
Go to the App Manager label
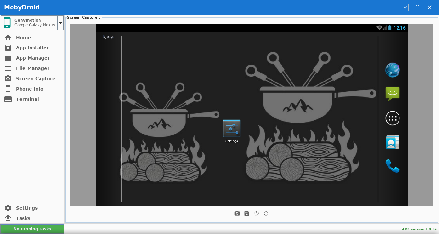33,58
